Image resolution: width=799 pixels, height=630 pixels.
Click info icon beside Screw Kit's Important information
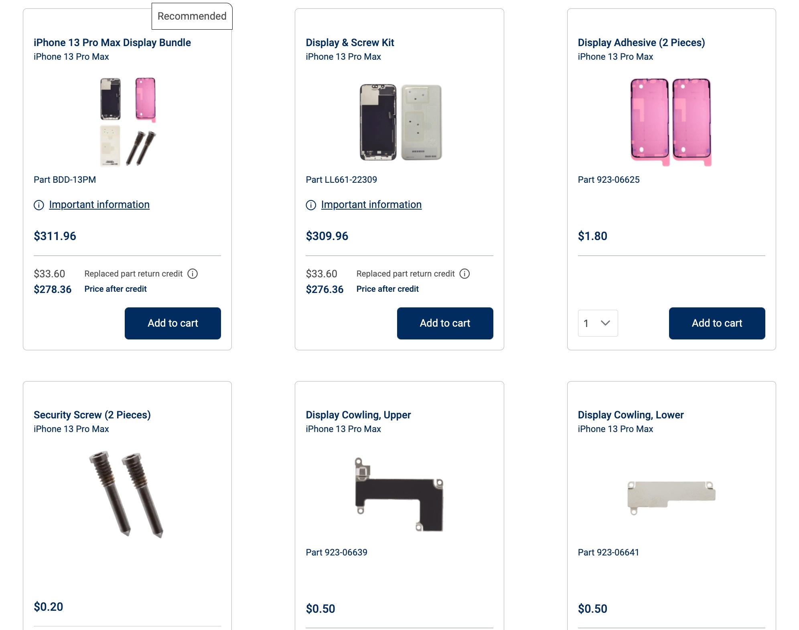(311, 205)
